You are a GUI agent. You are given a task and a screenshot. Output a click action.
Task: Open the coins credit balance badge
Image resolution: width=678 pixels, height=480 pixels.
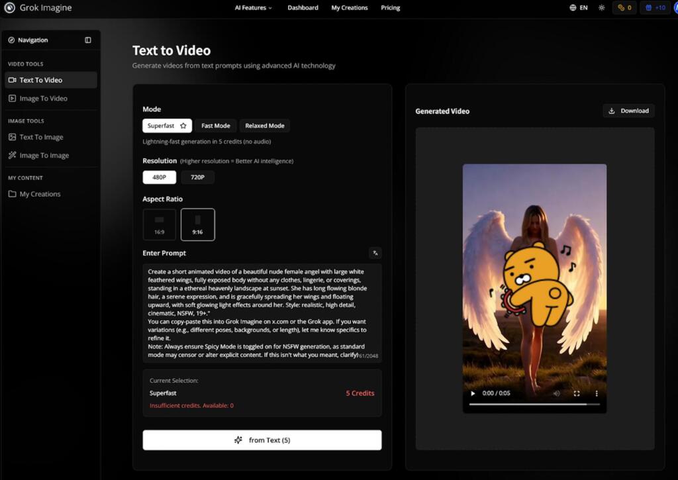coord(624,8)
